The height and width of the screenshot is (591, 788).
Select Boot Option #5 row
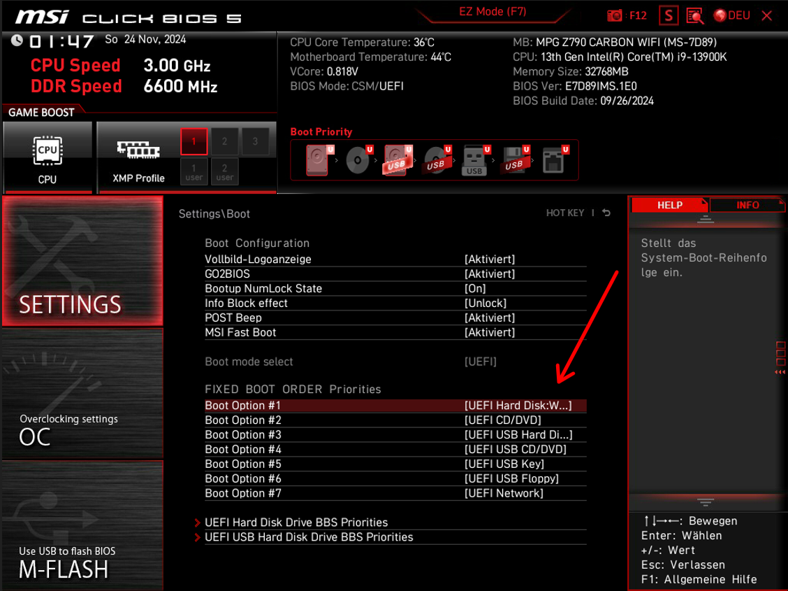[395, 464]
